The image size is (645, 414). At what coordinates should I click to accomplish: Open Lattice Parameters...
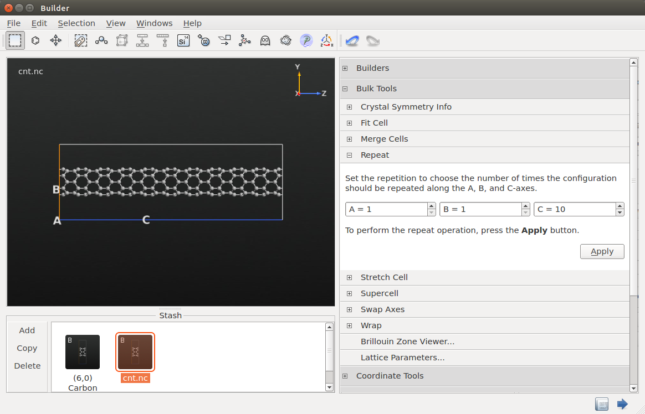point(402,358)
